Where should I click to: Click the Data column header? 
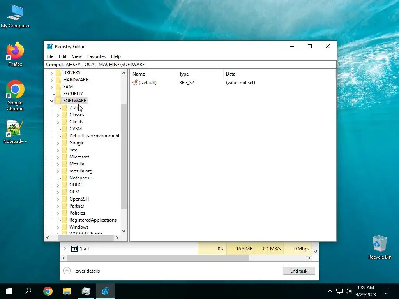coord(279,74)
